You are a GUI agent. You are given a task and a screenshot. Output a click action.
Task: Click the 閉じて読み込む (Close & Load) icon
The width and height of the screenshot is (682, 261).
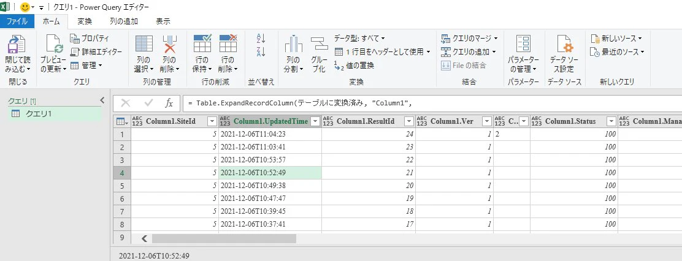tap(17, 44)
